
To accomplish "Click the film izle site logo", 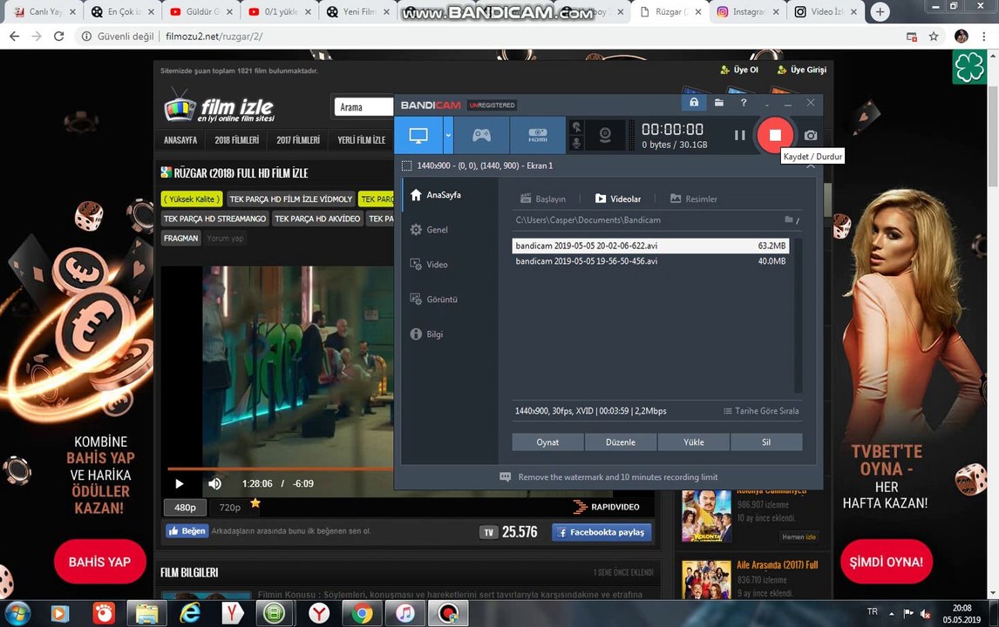I will (220, 108).
